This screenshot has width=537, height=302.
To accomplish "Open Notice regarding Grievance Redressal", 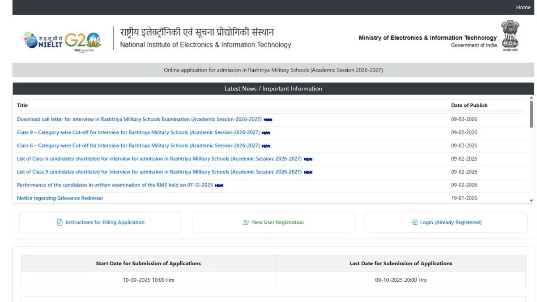I will click(60, 198).
